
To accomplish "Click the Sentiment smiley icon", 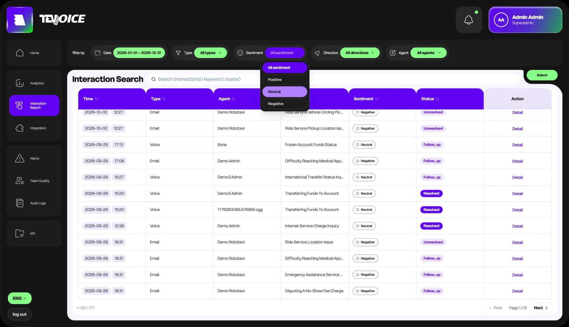I will coord(240,53).
